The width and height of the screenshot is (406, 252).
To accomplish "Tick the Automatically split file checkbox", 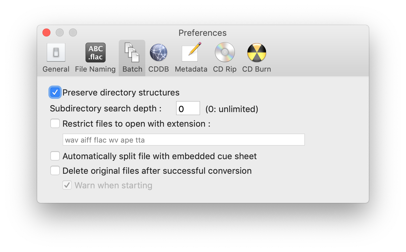I will tap(55, 156).
